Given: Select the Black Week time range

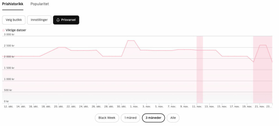Looking at the screenshot, I should point(107,118).
